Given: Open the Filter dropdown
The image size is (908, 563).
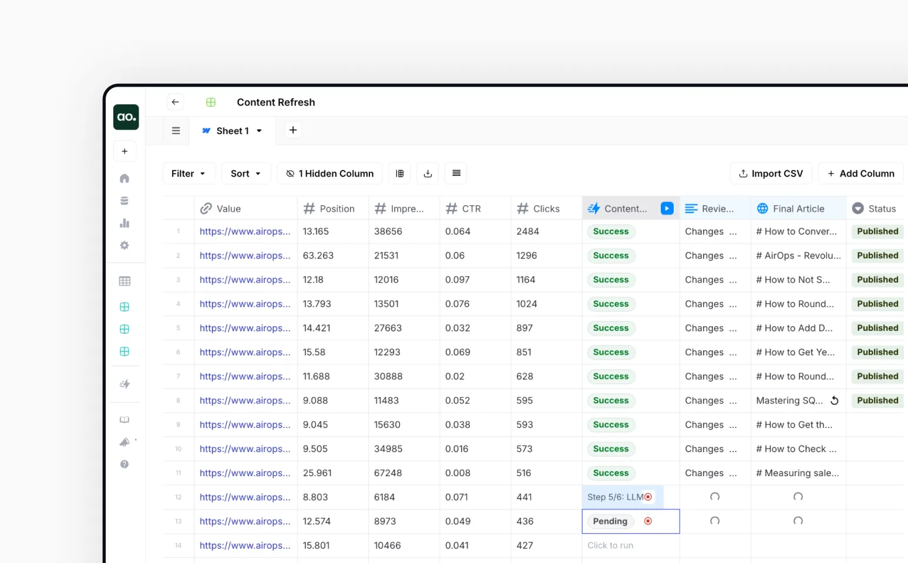Looking at the screenshot, I should point(189,173).
